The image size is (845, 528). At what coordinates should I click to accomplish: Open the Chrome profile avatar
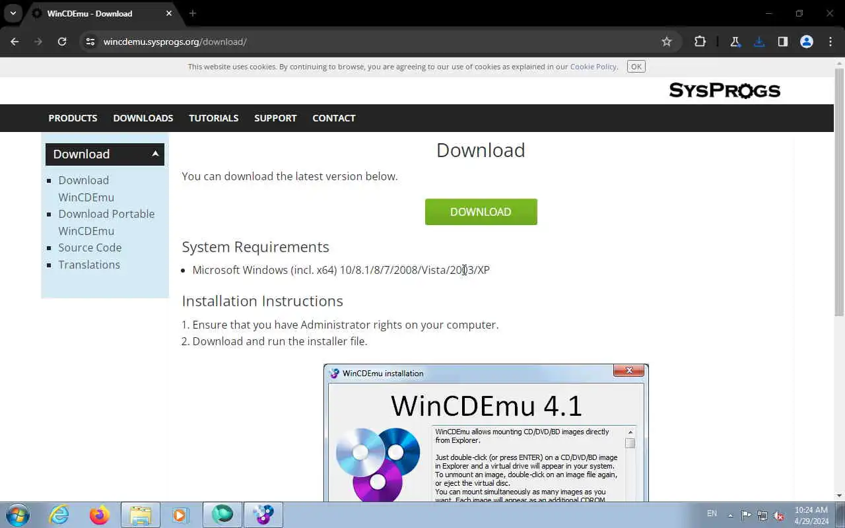tap(807, 42)
